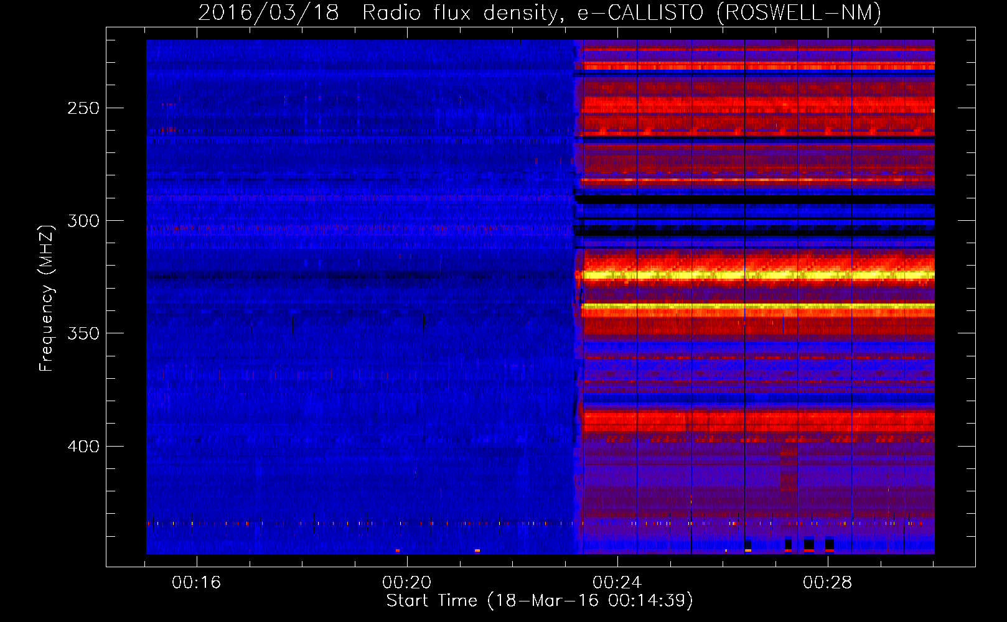
Task: Click the 300 frequency tick label
Action: (x=83, y=221)
